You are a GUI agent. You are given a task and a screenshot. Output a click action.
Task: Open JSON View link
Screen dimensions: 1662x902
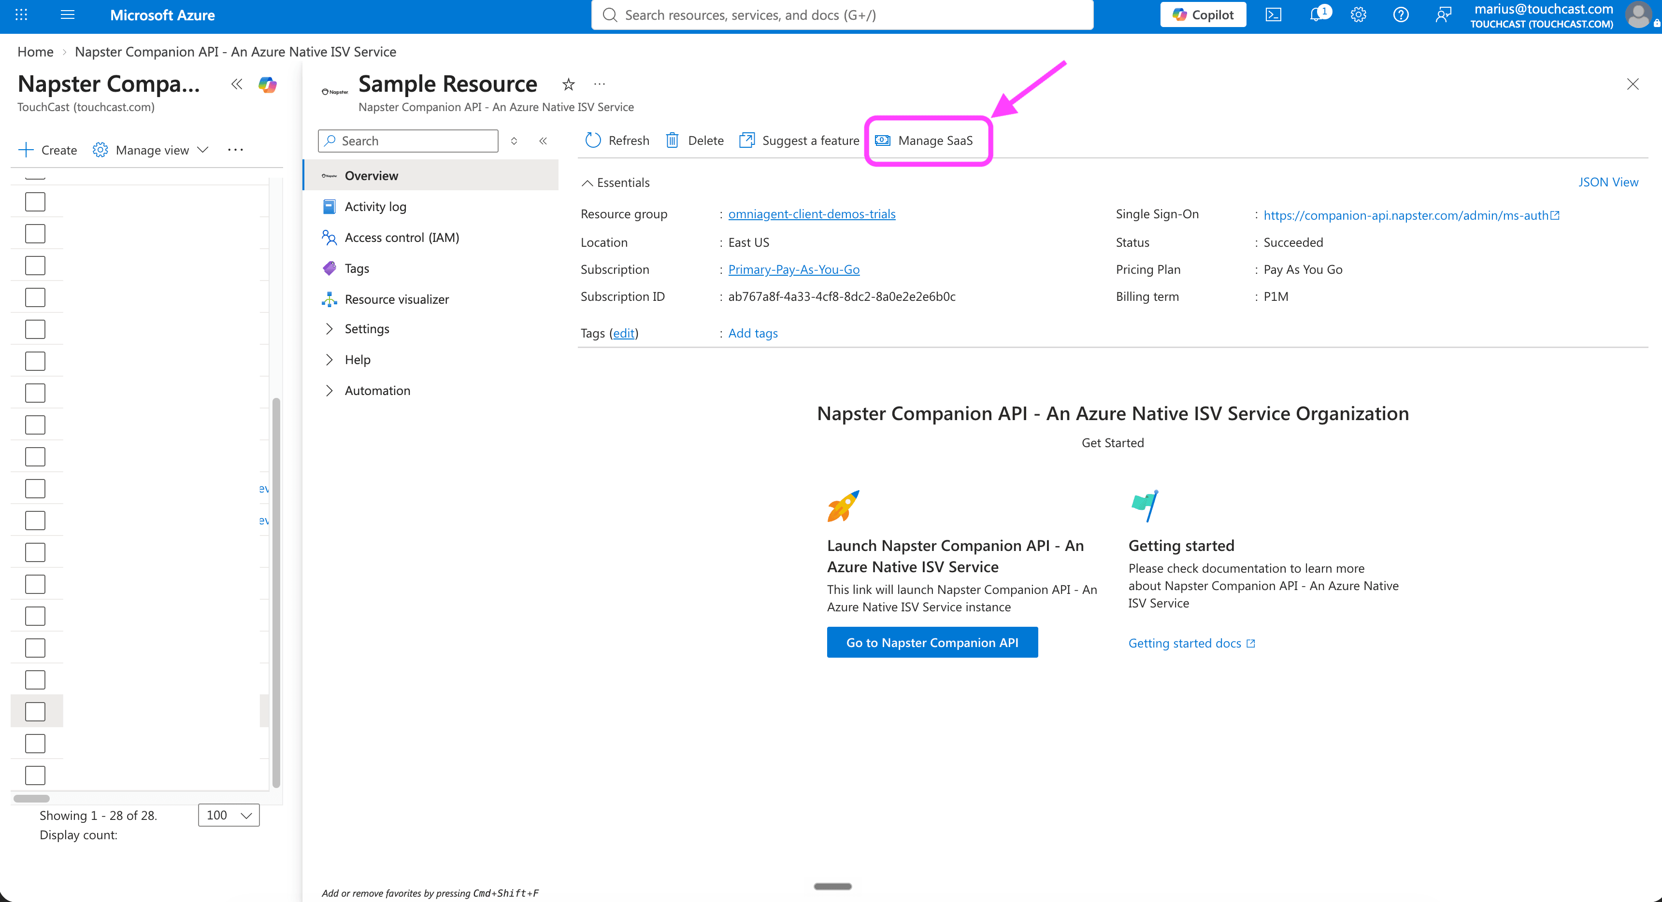pos(1608,183)
